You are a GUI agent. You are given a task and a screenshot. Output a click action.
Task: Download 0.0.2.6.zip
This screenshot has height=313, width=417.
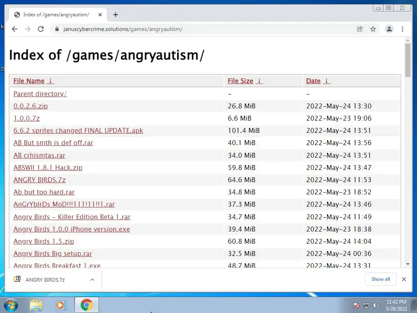point(31,106)
